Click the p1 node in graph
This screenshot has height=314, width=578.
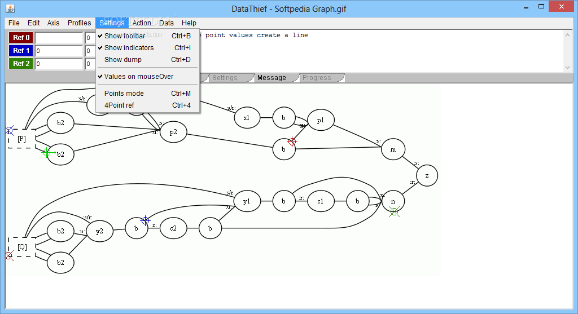pos(321,120)
